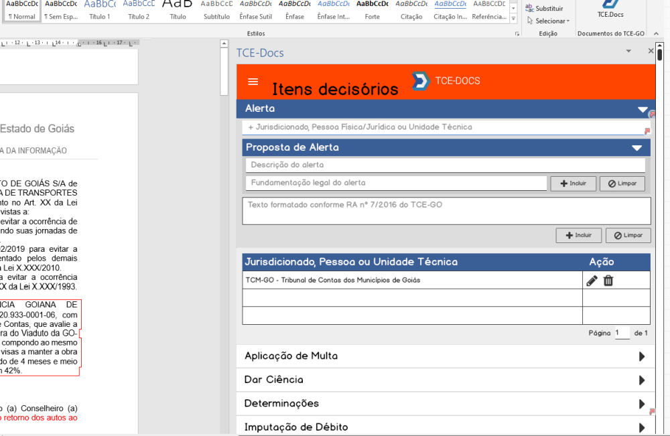Screen dimensions: 670x436
Task: Open the hamburger menu in TCE-Docs
Action: [253, 82]
